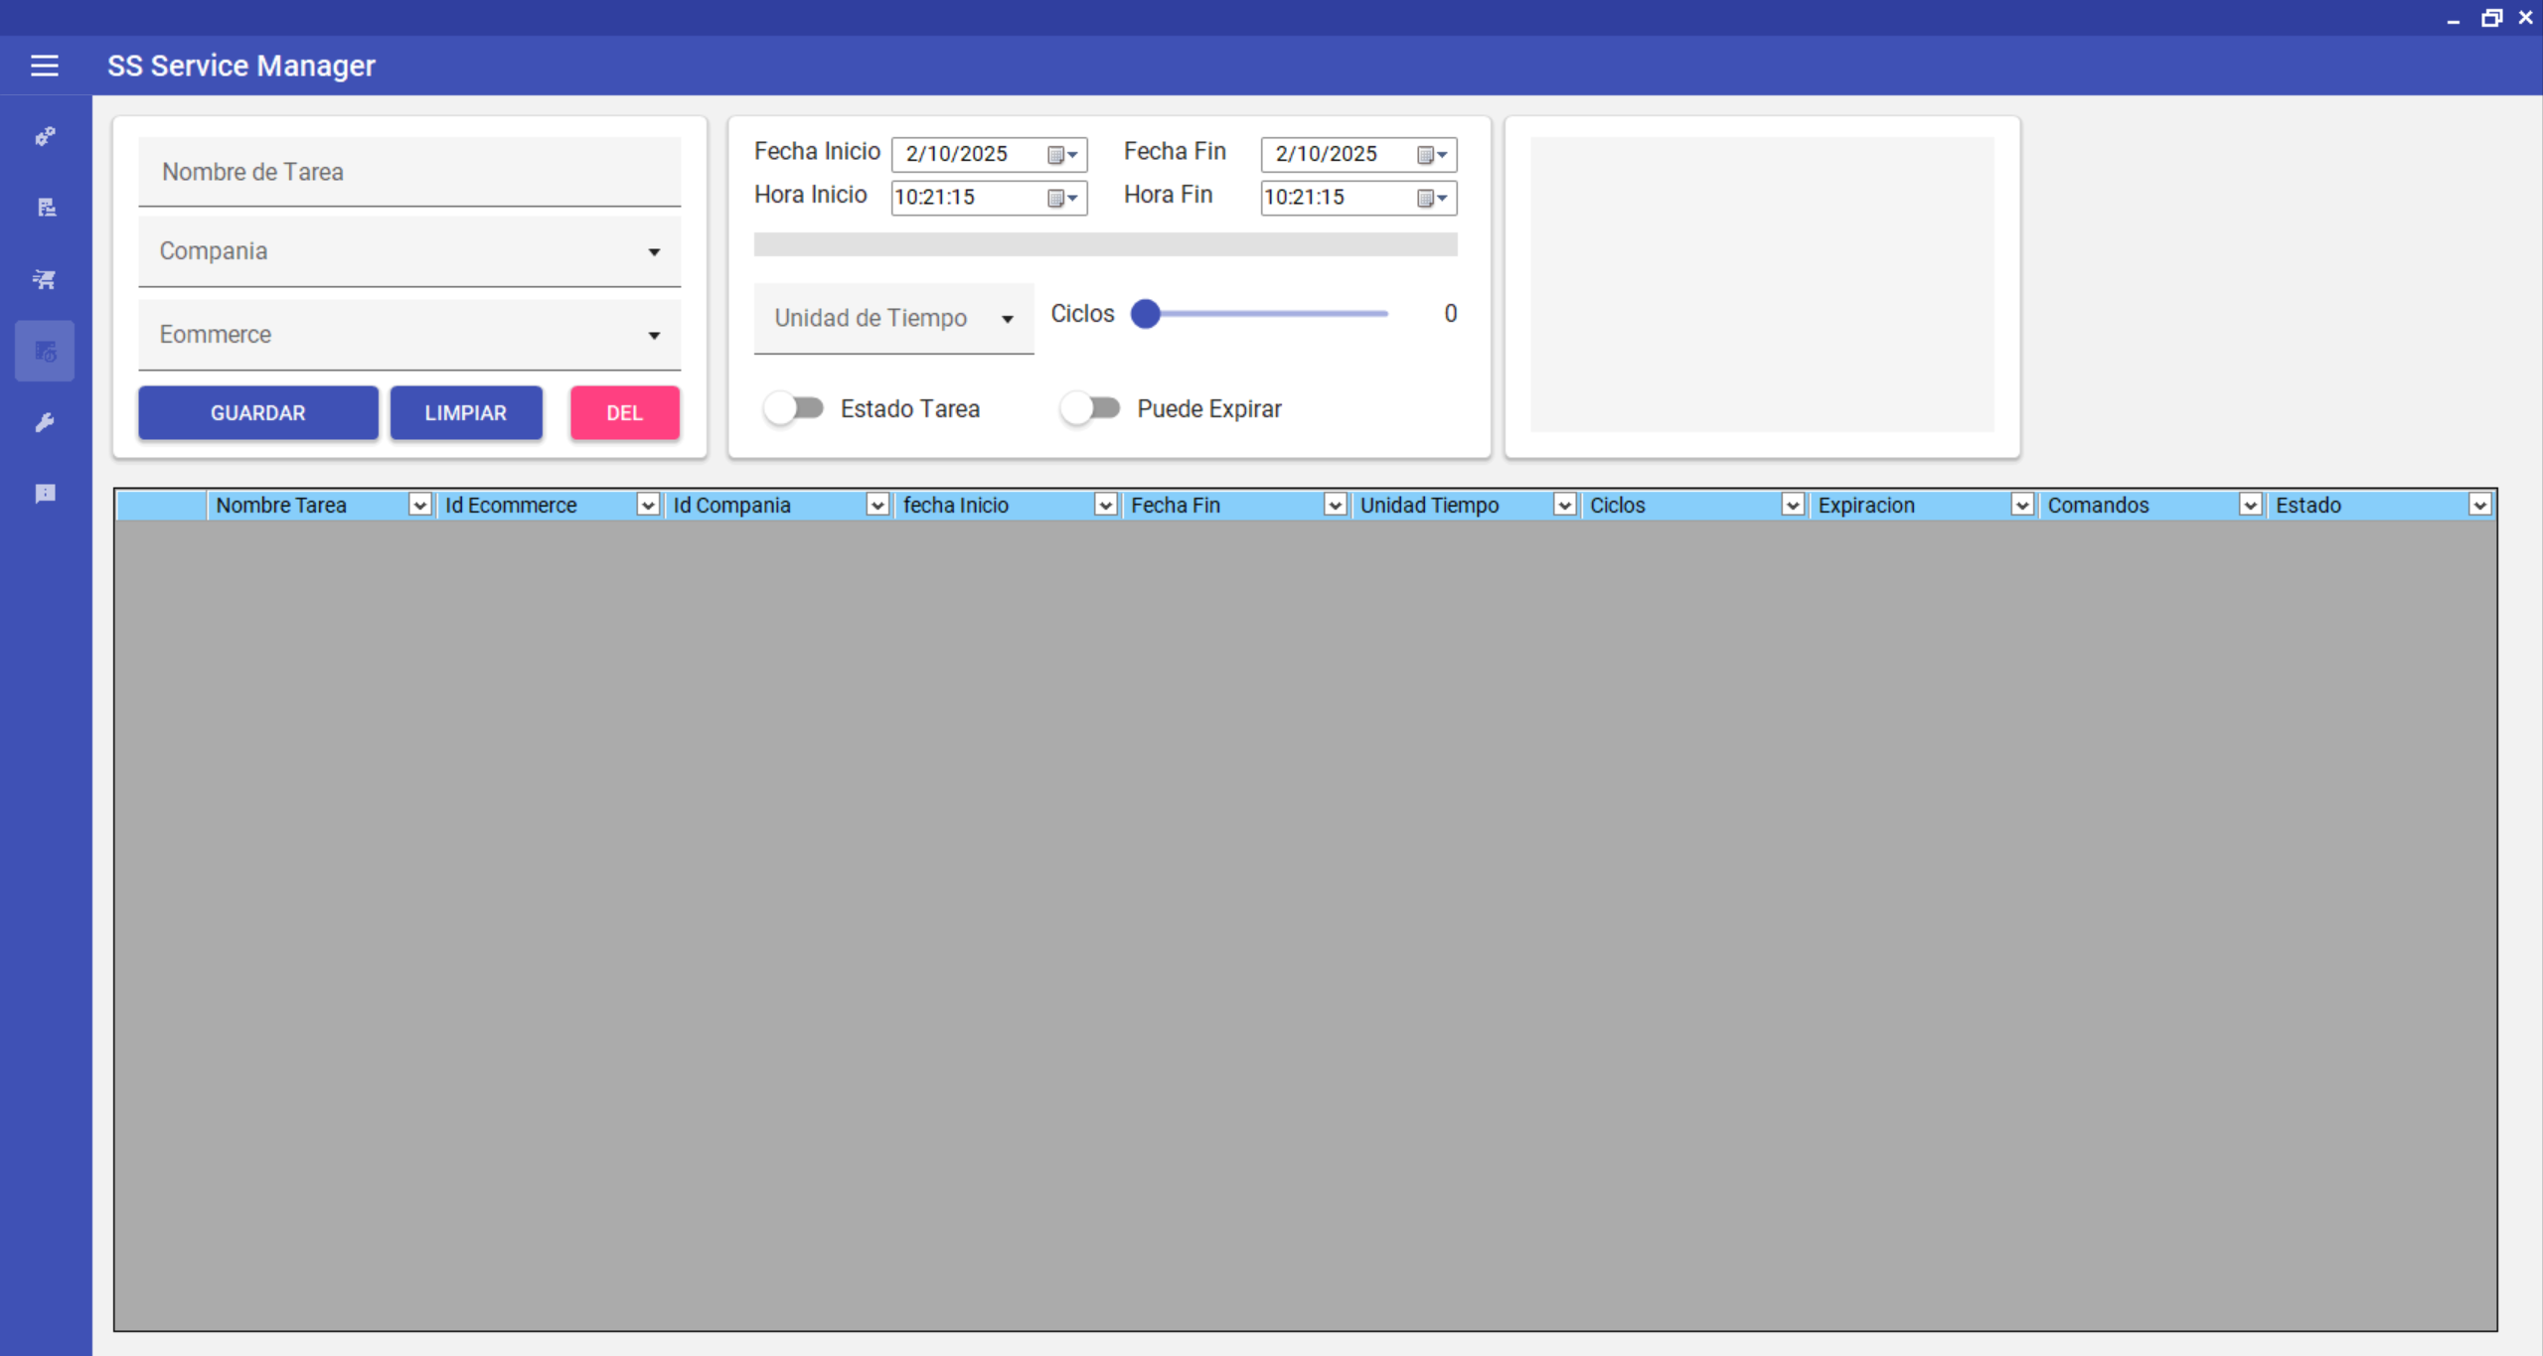Viewport: 2543px width, 1356px height.
Task: Select the scheduled tasks sidebar icon
Action: pos(45,351)
